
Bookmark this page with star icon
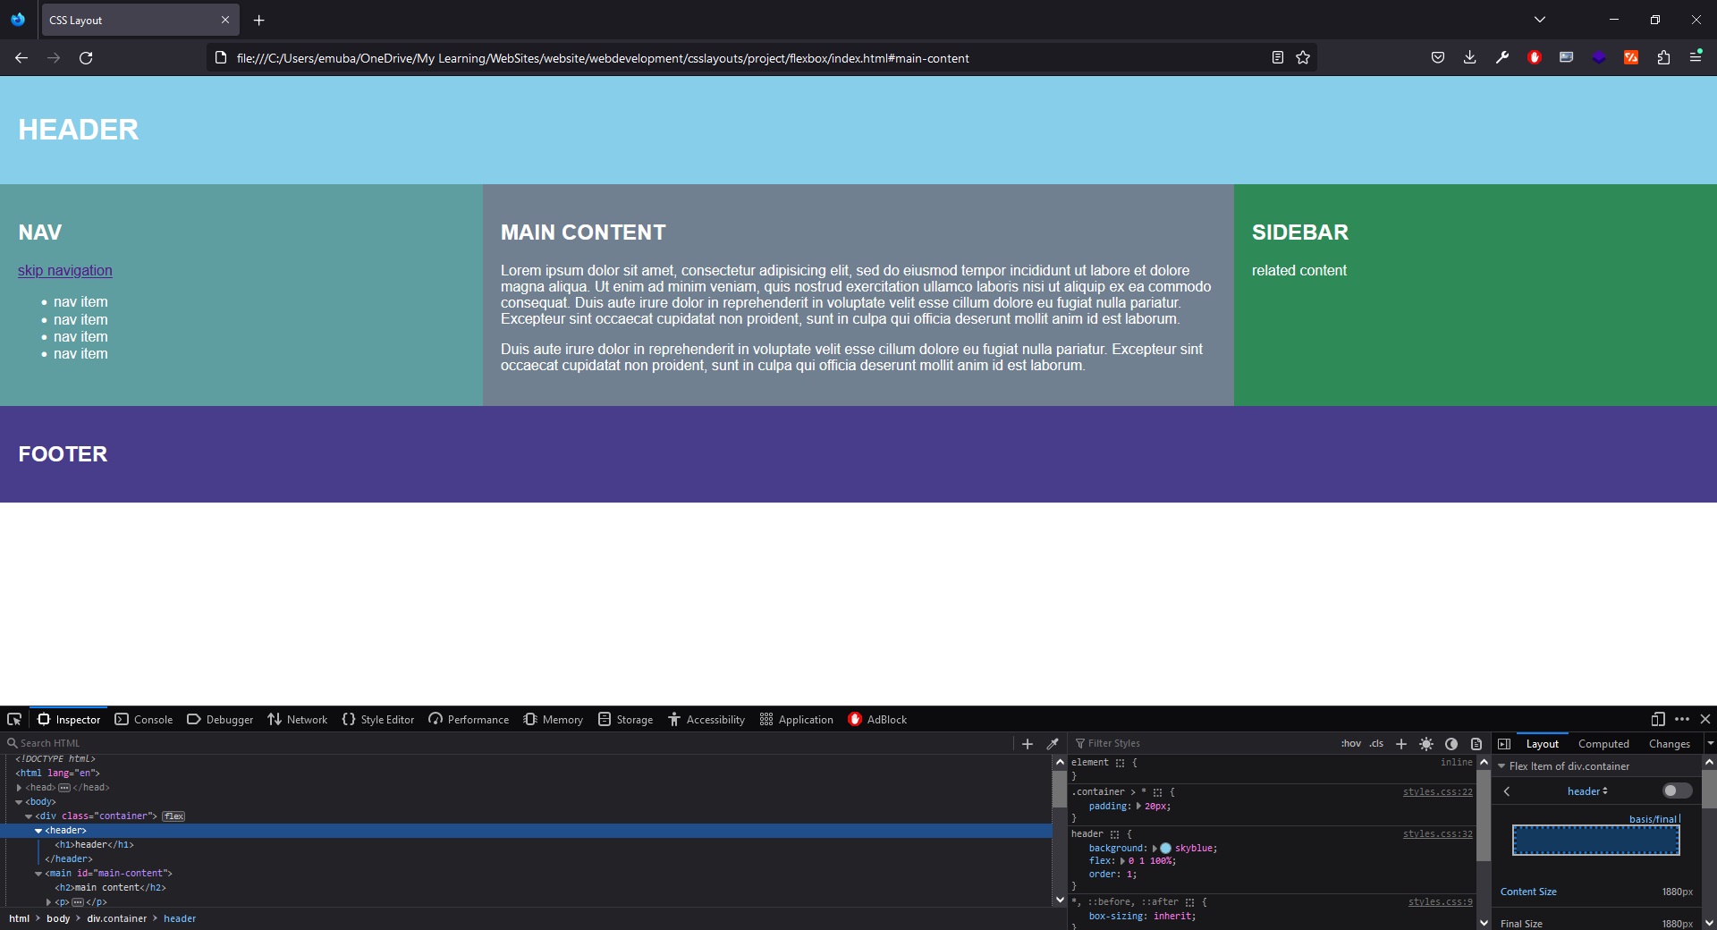click(x=1303, y=58)
